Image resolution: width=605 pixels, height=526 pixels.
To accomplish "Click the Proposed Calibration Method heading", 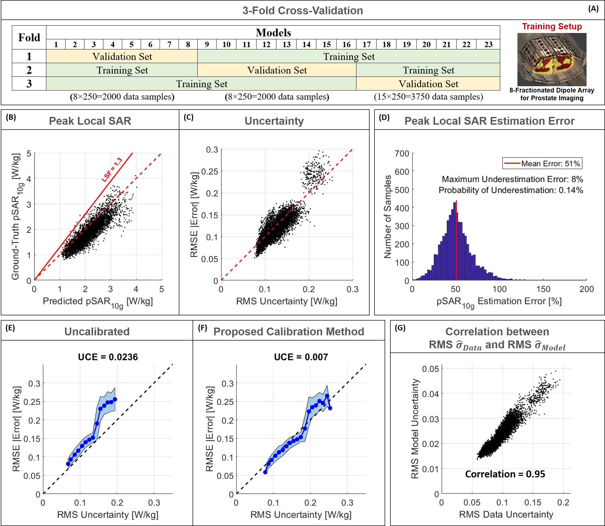I will coord(288,331).
